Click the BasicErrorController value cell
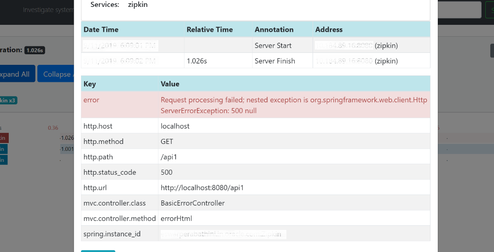Screen dimensions: 494x252 (294, 203)
